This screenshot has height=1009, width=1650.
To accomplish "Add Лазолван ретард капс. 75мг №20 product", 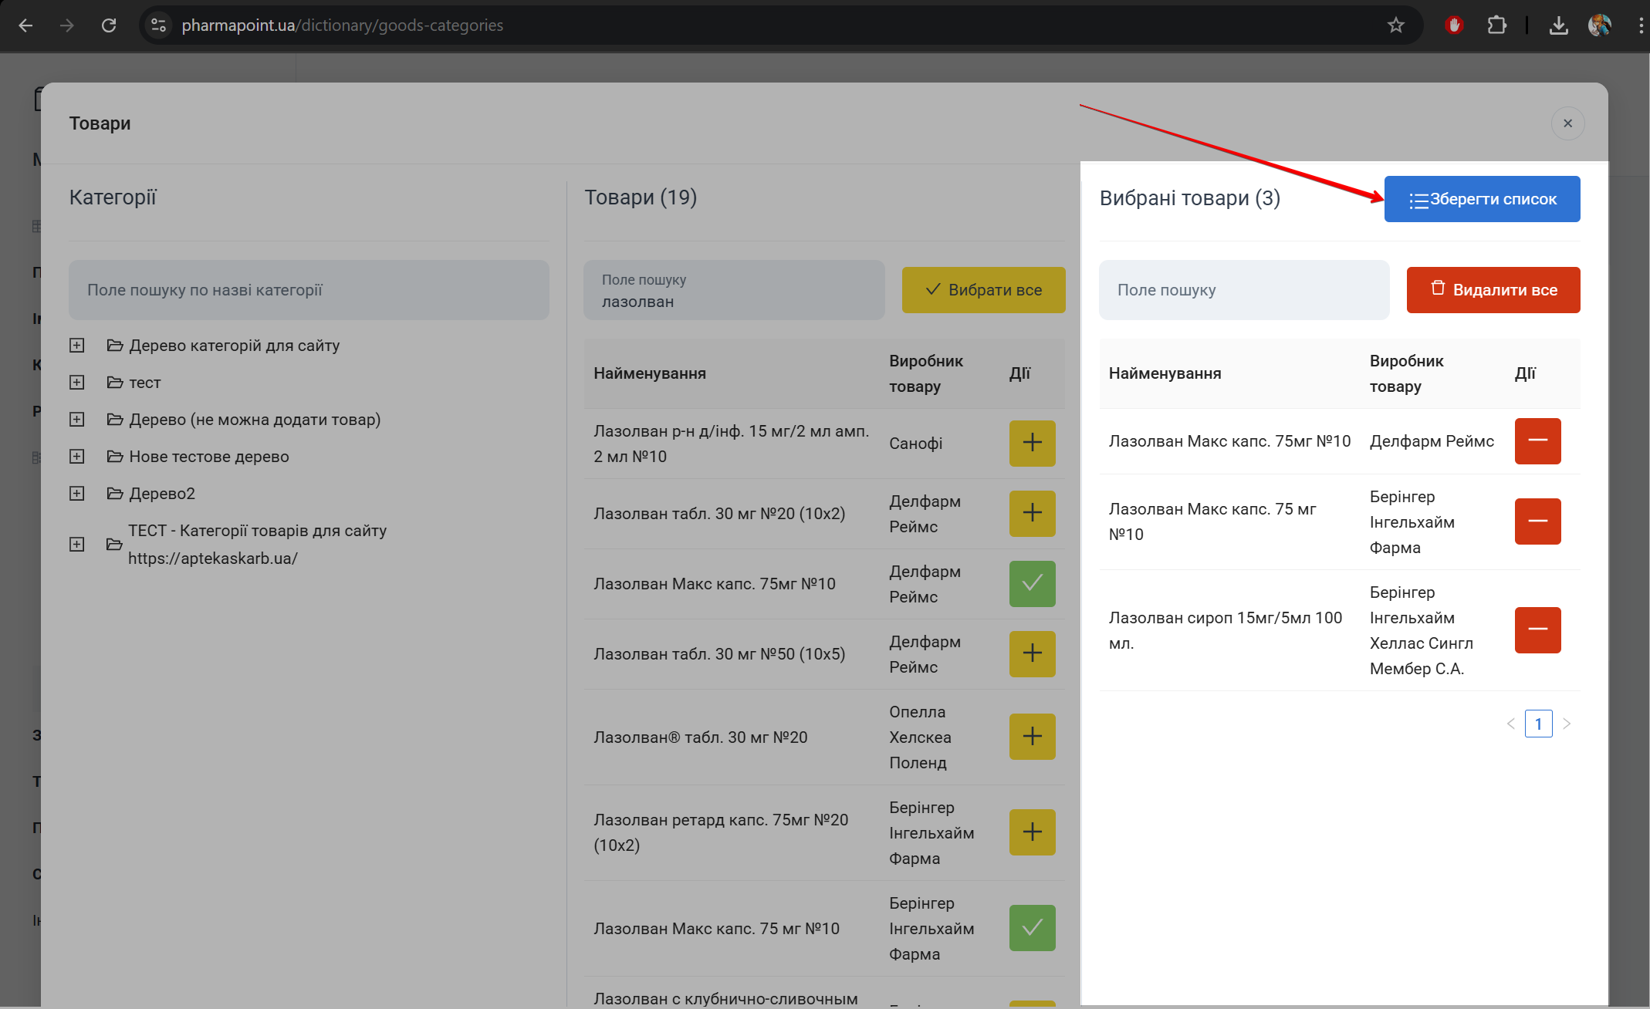I will (1032, 832).
